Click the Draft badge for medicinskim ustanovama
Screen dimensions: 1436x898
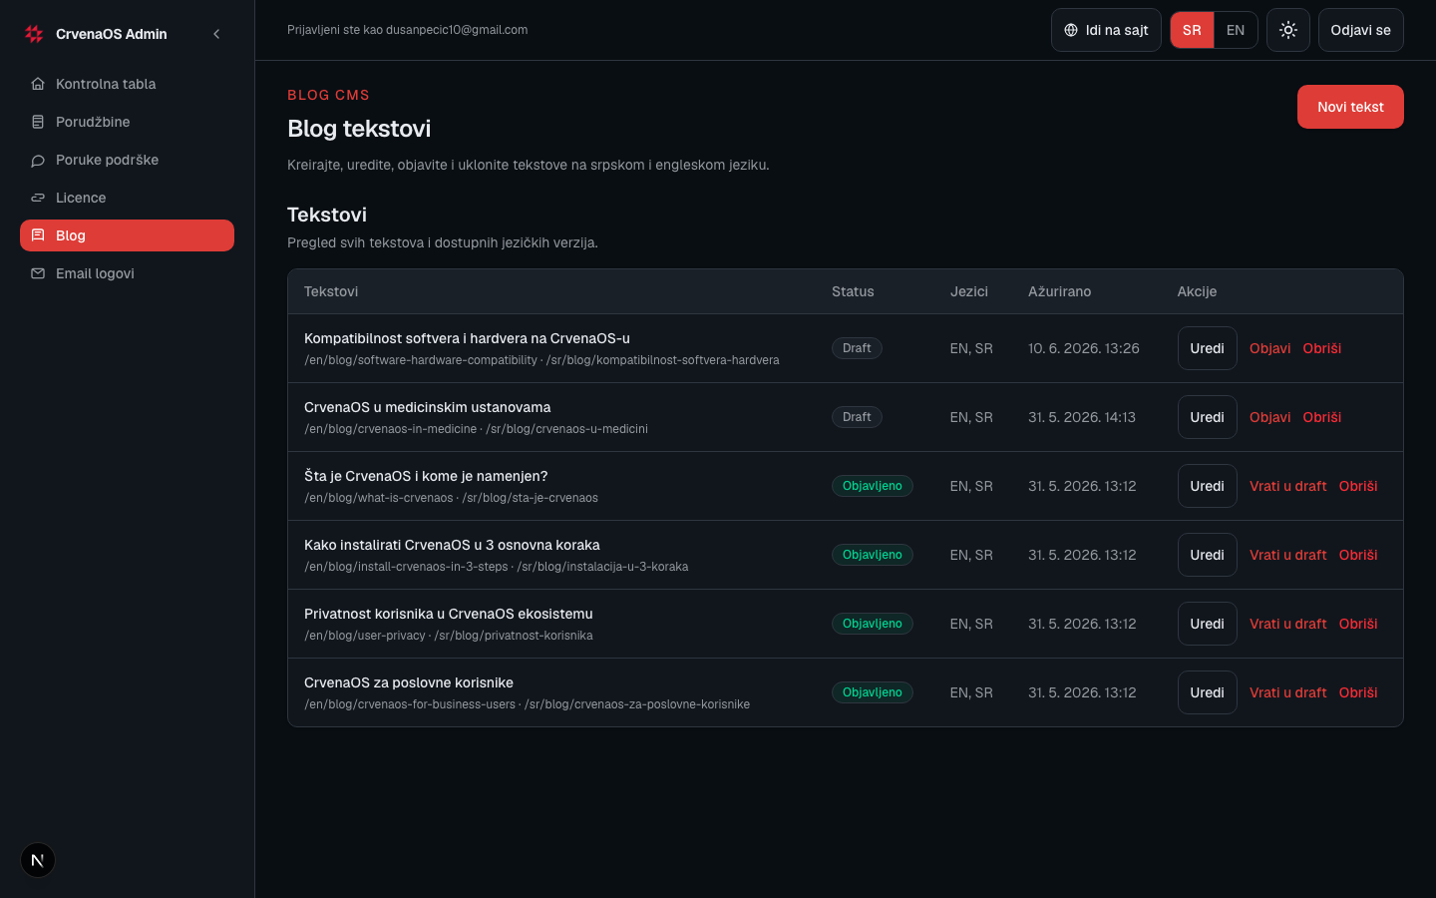pos(857,417)
